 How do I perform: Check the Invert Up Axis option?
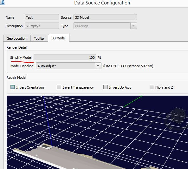pos(106,87)
